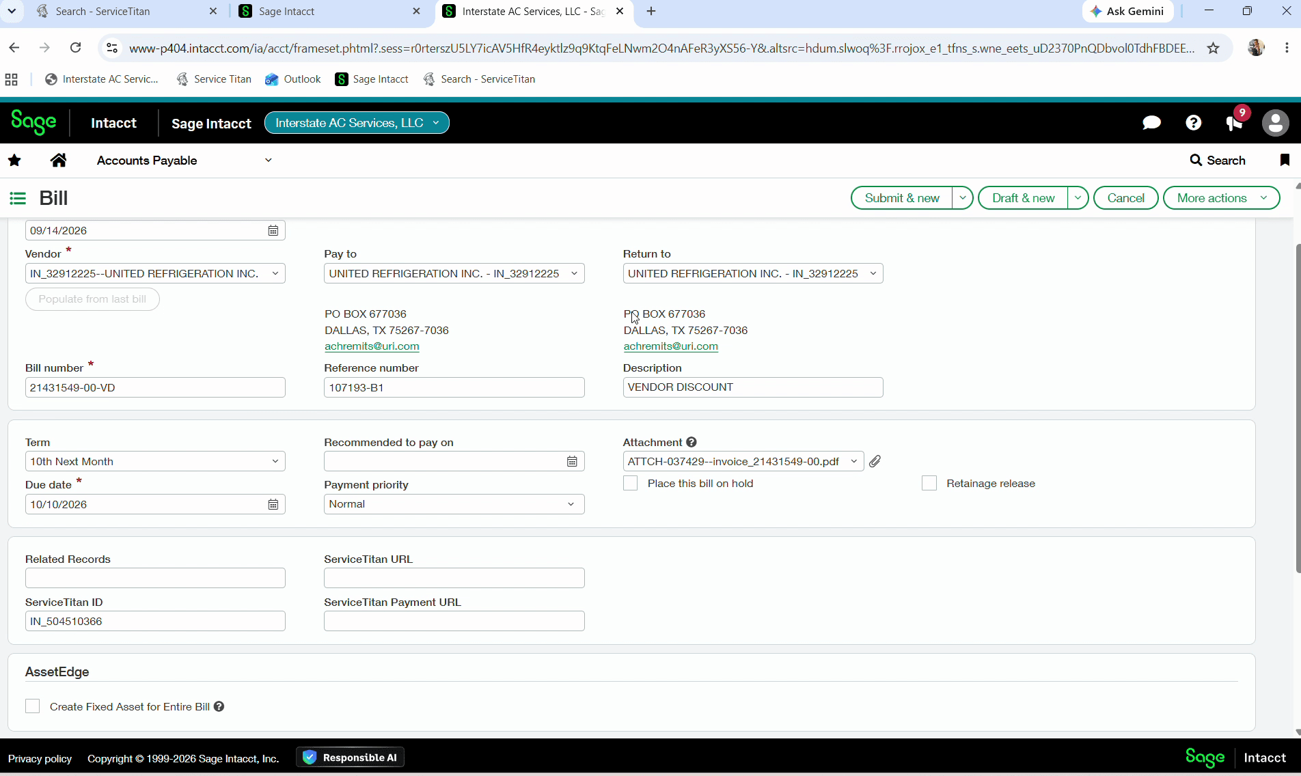This screenshot has width=1301, height=776.
Task: Click the Cancel button
Action: pyautogui.click(x=1125, y=198)
